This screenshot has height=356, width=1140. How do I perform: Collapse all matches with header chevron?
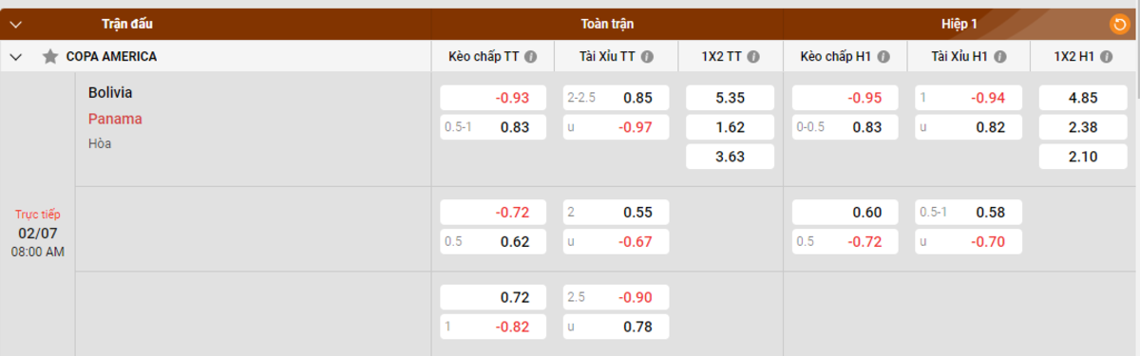[x=16, y=23]
